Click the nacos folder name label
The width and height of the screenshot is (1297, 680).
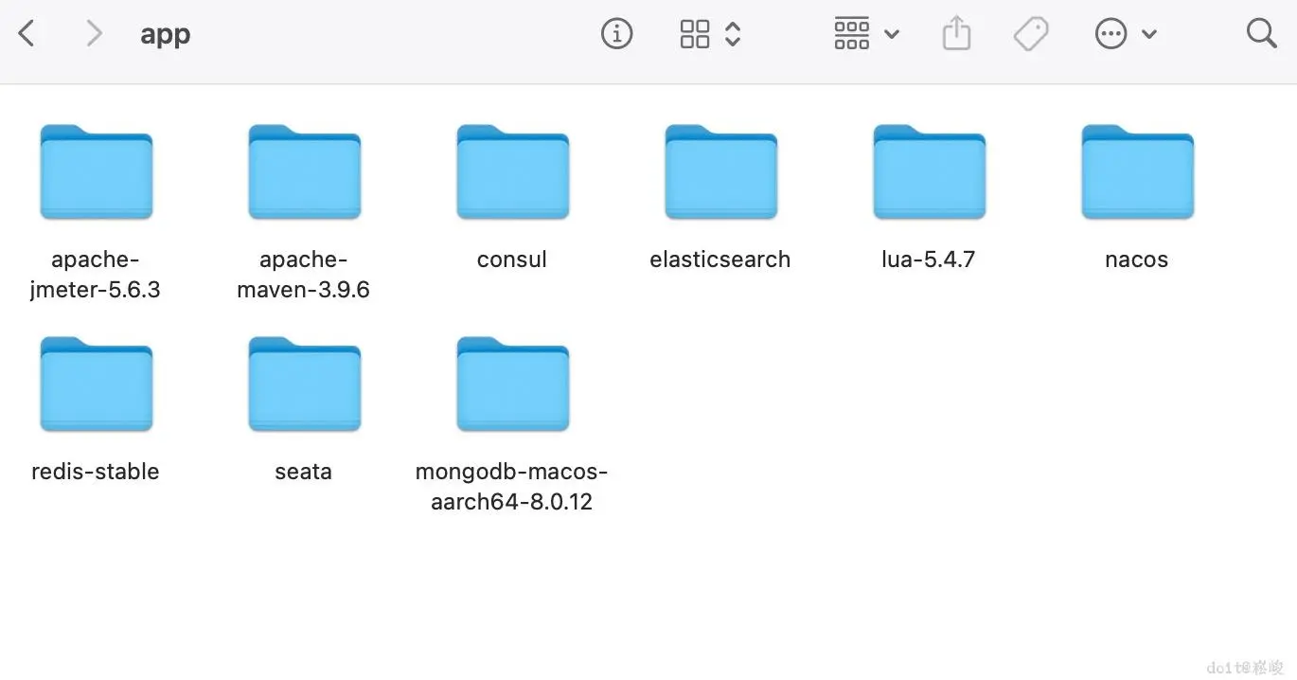pos(1137,259)
